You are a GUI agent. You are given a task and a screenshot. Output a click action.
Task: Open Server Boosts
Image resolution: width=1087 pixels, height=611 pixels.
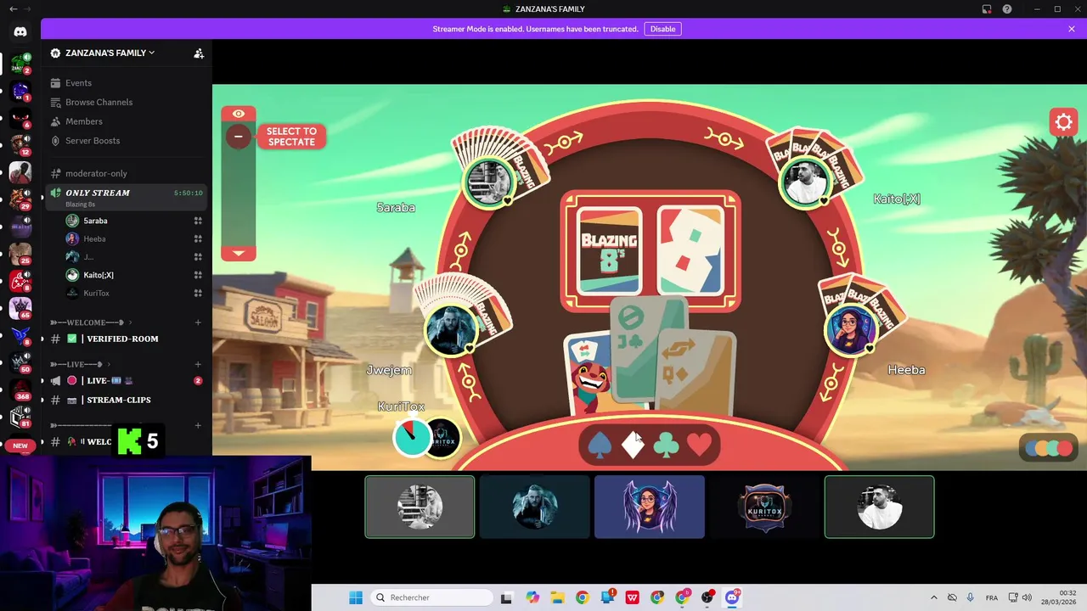(x=92, y=141)
